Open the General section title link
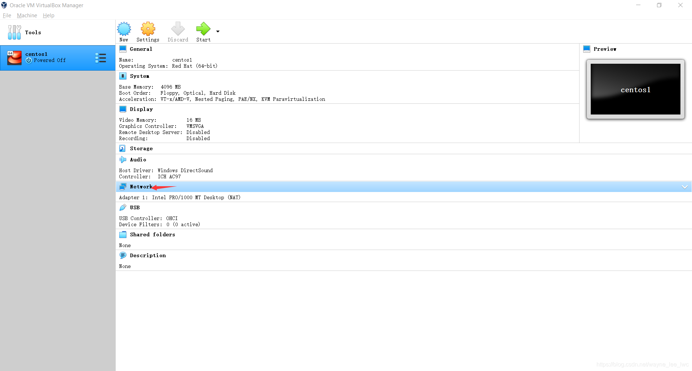The width and height of the screenshot is (692, 371). (x=141, y=49)
